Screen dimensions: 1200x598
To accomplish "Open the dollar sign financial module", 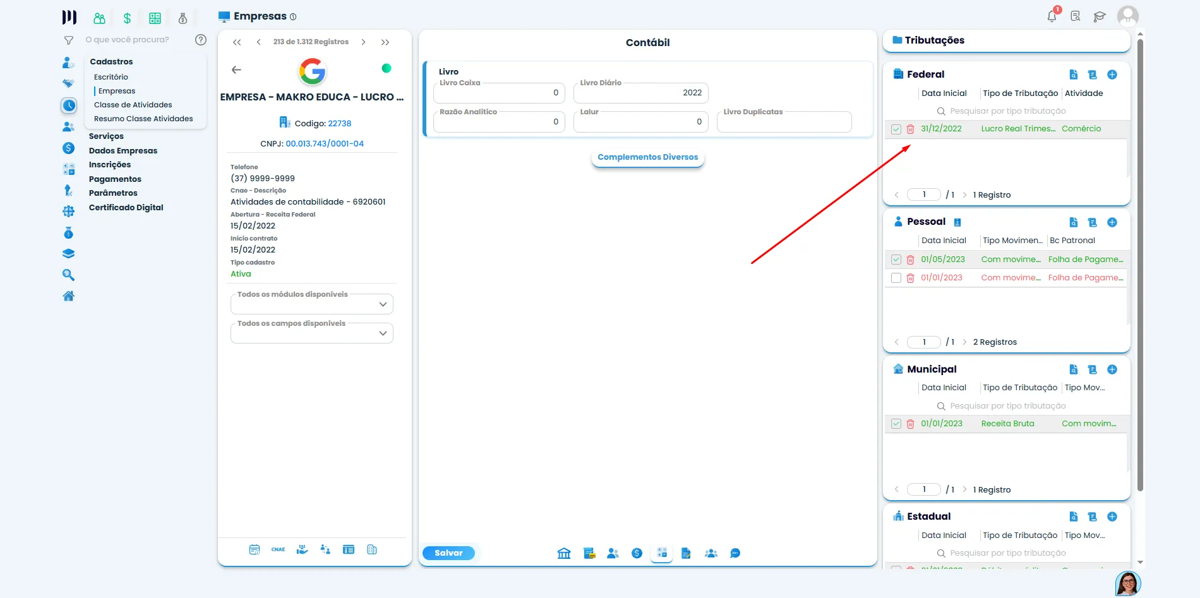I will tap(127, 18).
